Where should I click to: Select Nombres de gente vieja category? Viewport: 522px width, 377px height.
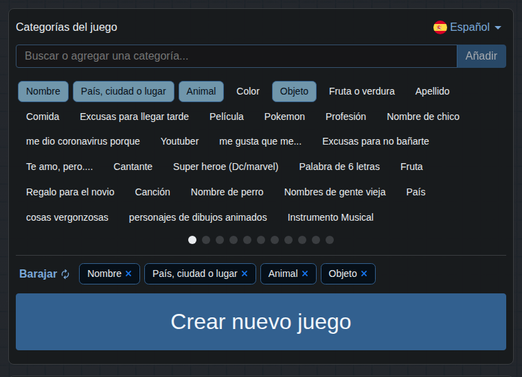[335, 192]
